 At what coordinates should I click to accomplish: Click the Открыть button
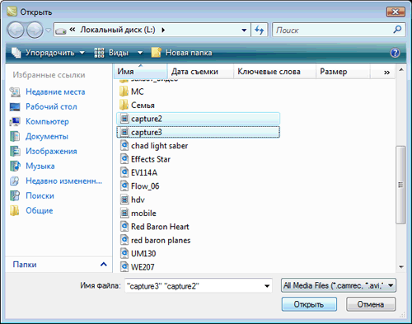point(309,304)
